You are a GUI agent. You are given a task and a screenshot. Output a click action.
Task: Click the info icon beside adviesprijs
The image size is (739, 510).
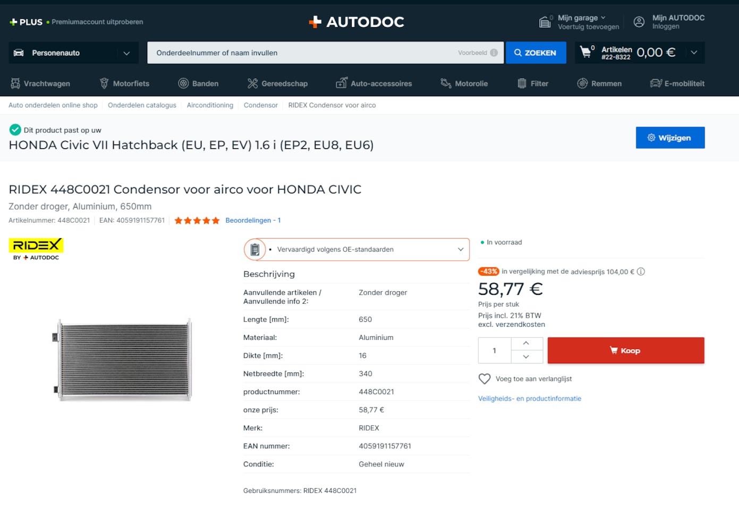tap(641, 271)
